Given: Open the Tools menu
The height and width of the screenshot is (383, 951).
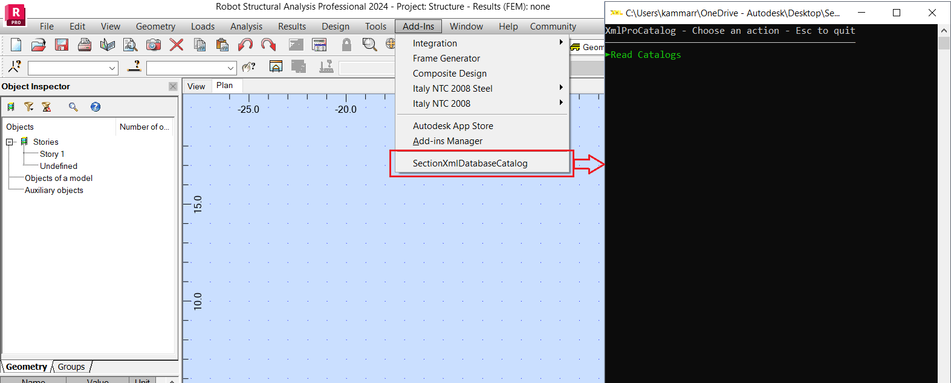Looking at the screenshot, I should pyautogui.click(x=375, y=27).
